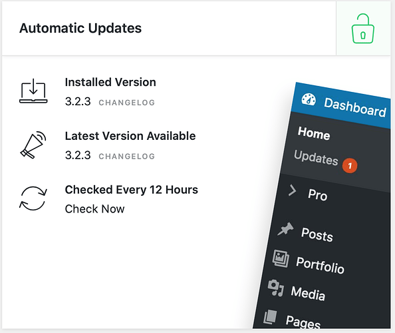Click the Portfolio images icon
The height and width of the screenshot is (333, 395).
click(x=281, y=258)
